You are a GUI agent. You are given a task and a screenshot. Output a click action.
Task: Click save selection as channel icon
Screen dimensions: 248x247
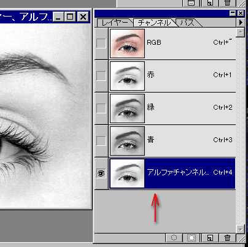click(x=192, y=238)
